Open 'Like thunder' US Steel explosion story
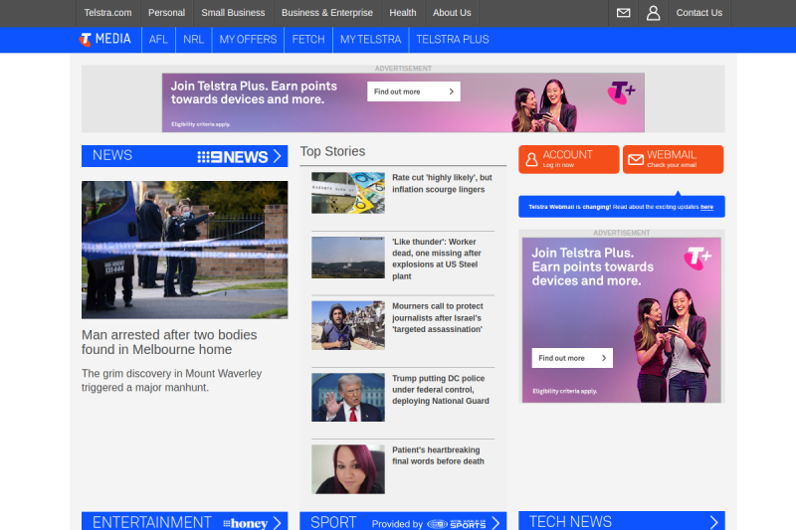 (436, 259)
